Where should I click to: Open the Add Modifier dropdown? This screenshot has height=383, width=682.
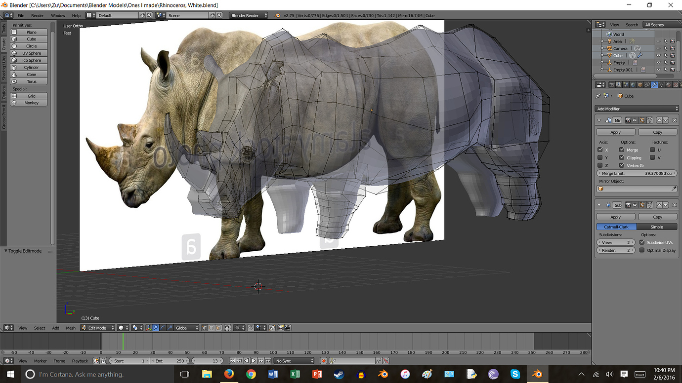(x=637, y=109)
